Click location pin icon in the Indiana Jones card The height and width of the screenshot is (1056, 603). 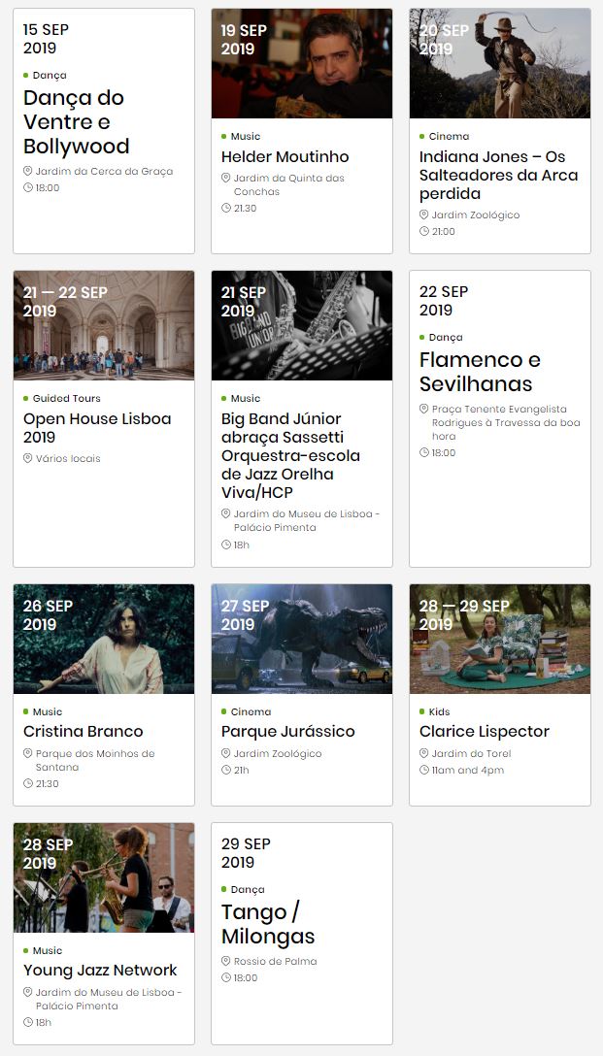[x=423, y=214]
